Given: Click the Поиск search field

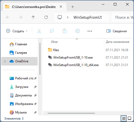Looking at the screenshot, I should click(123, 17).
